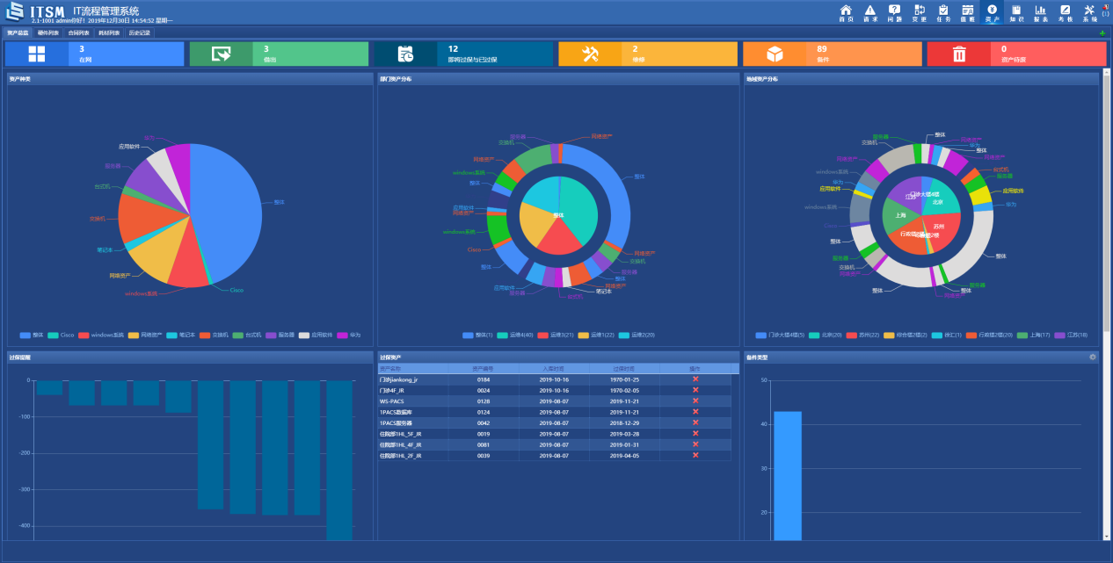Viewport: 1113px width, 563px height.
Task: Open the 知识 knowledge base module icon
Action: click(1016, 12)
